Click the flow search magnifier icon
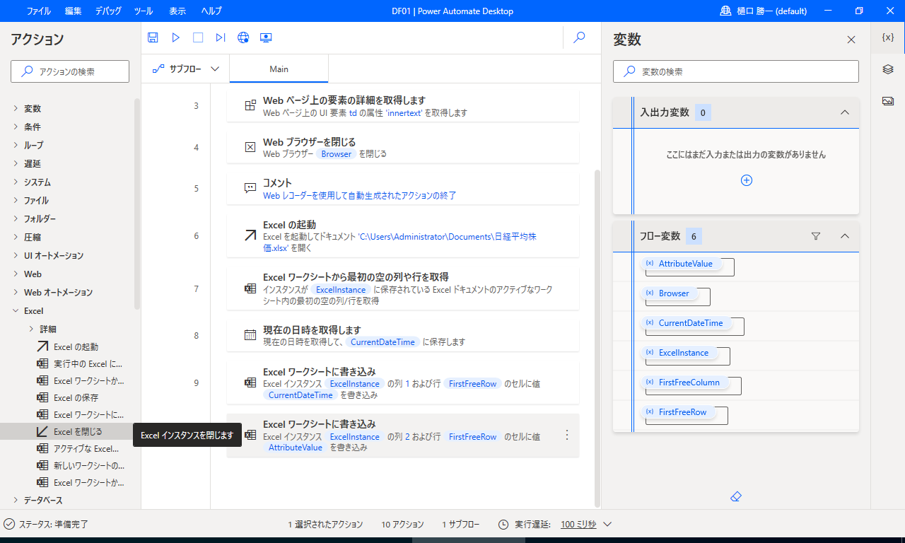The image size is (905, 543). pos(579,37)
